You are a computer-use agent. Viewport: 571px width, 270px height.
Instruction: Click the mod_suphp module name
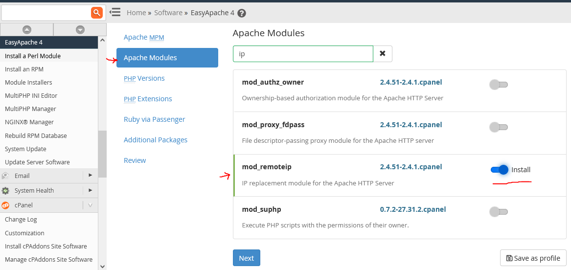pos(261,209)
